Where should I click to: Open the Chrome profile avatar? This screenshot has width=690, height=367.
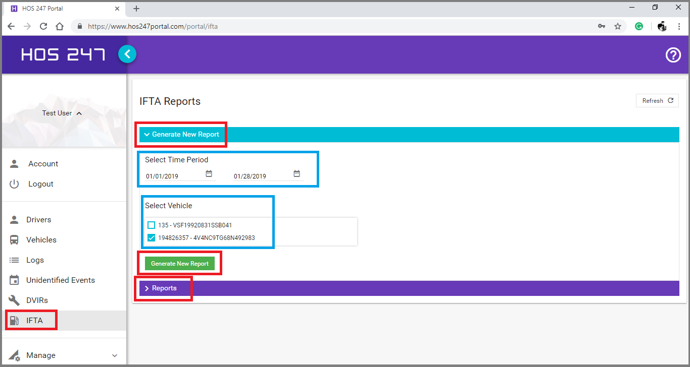pyautogui.click(x=662, y=27)
